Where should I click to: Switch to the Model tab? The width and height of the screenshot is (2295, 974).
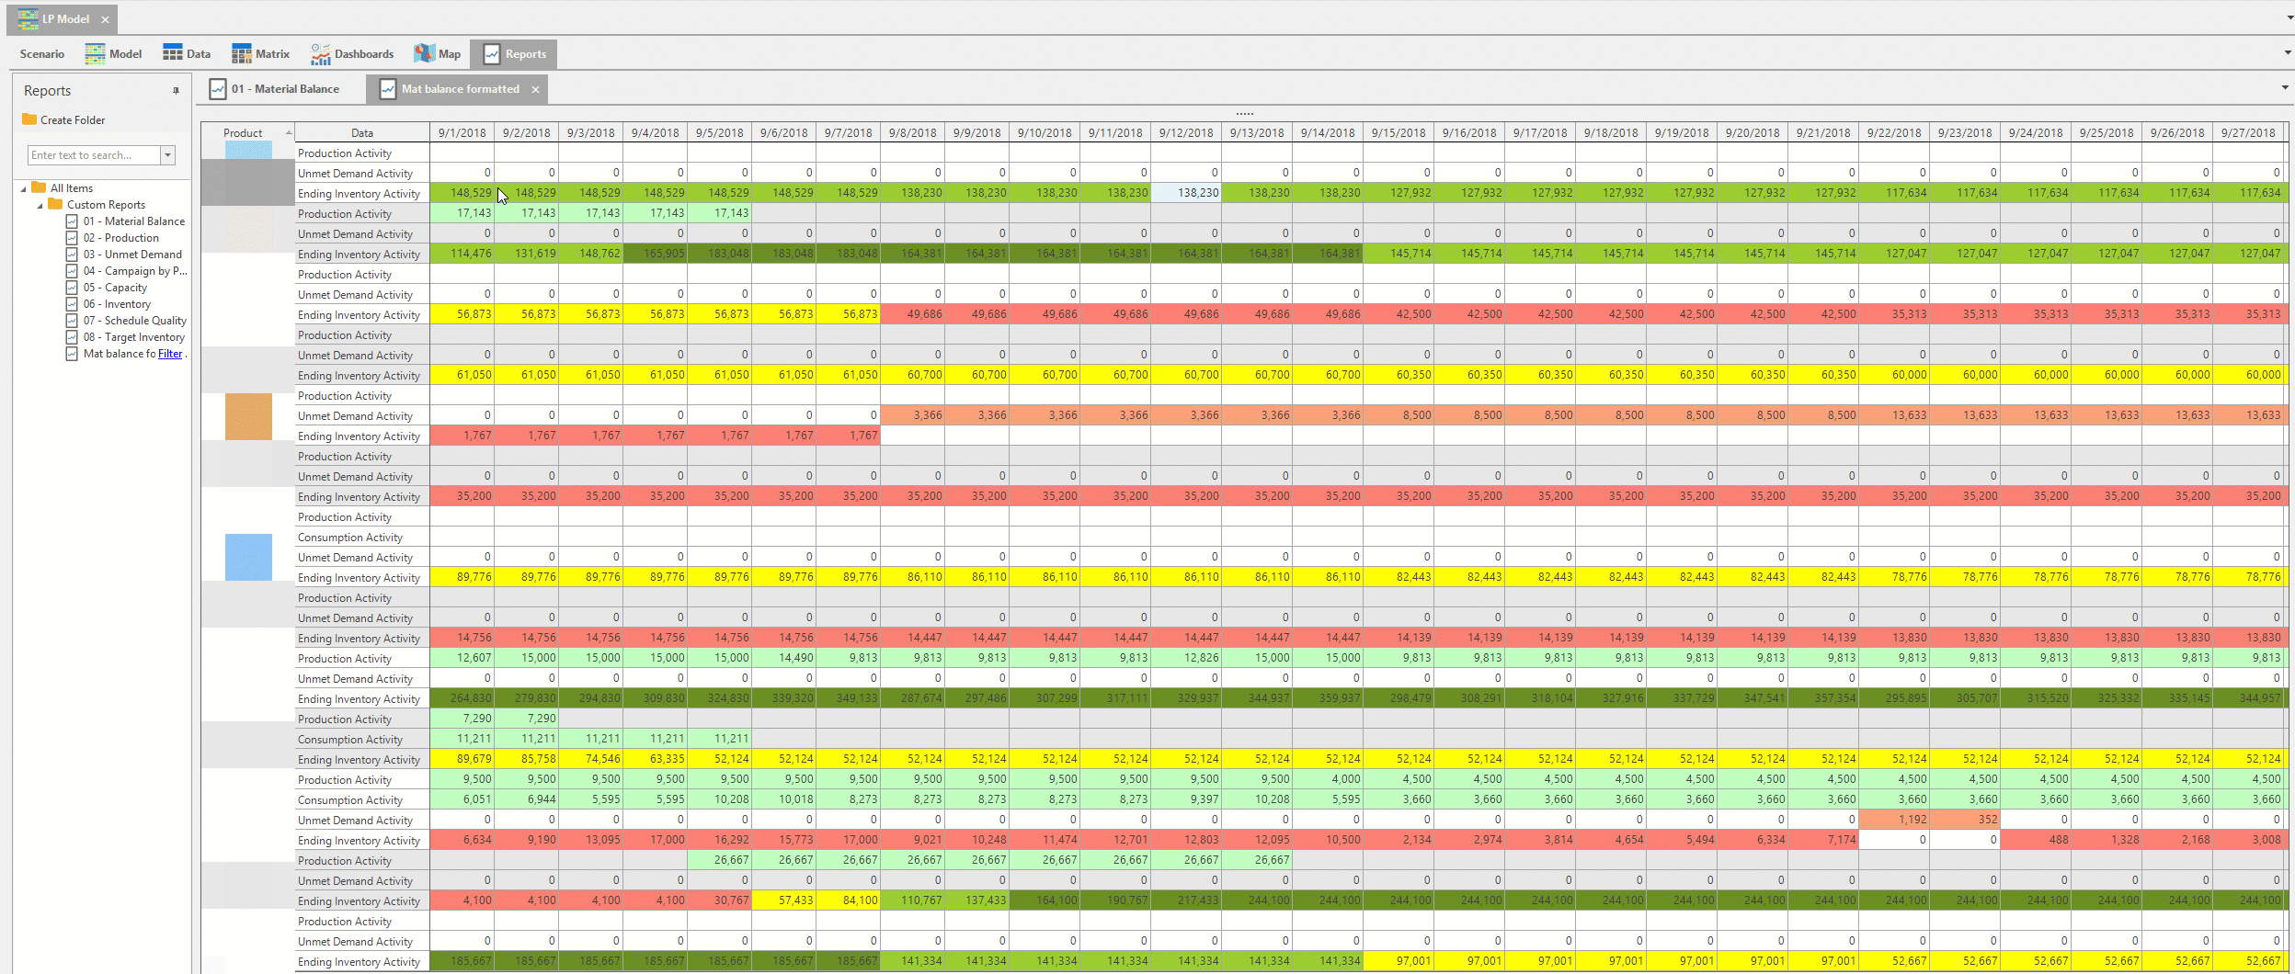tap(113, 54)
